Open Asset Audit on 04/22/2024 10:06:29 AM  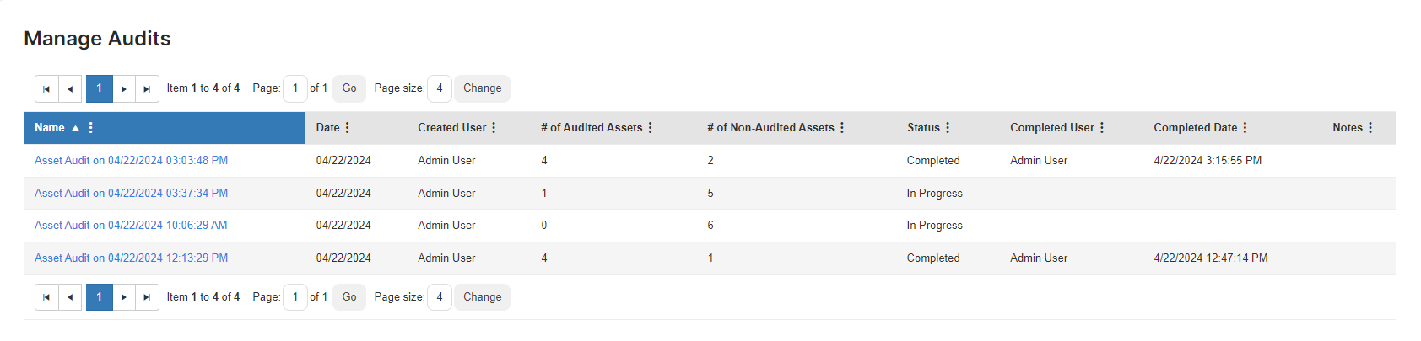tap(131, 225)
